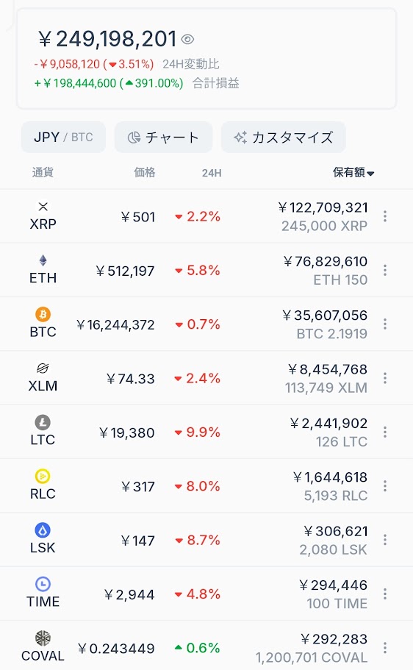
Task: Open the XRP row three-dot menu
Action: pyautogui.click(x=385, y=216)
